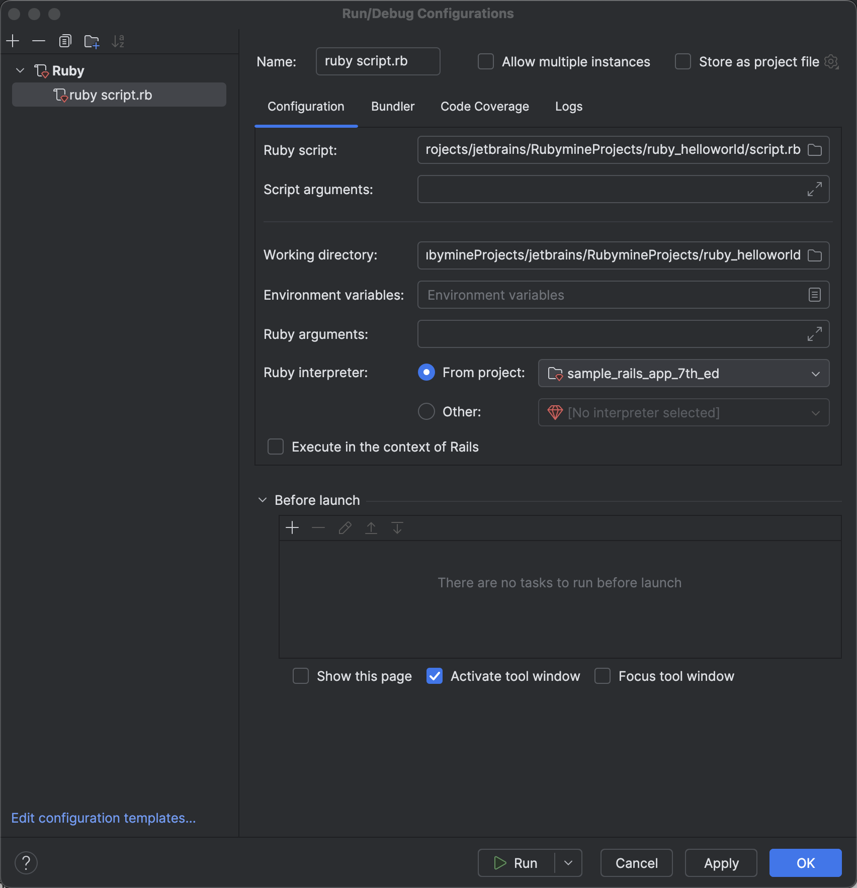This screenshot has width=857, height=888.
Task: Click the Copy Configuration icon
Action: coord(65,41)
